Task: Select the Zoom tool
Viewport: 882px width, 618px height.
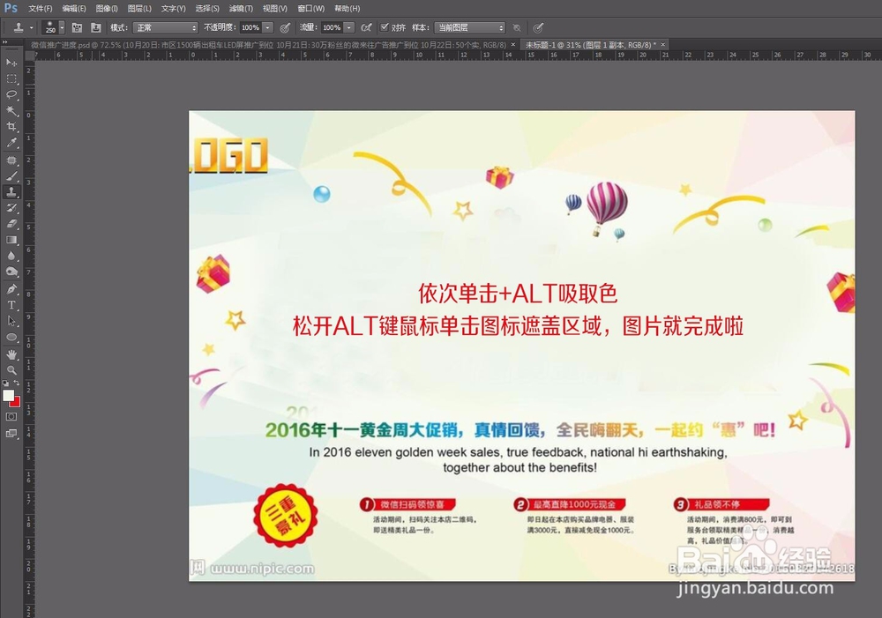Action: coord(11,370)
